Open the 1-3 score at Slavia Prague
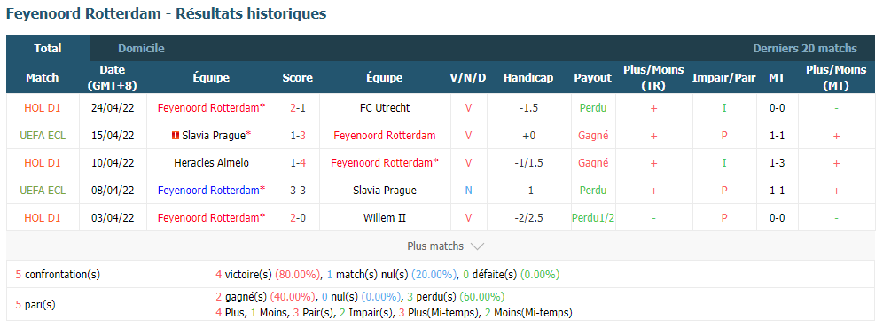The width and height of the screenshot is (883, 328). [x=297, y=136]
